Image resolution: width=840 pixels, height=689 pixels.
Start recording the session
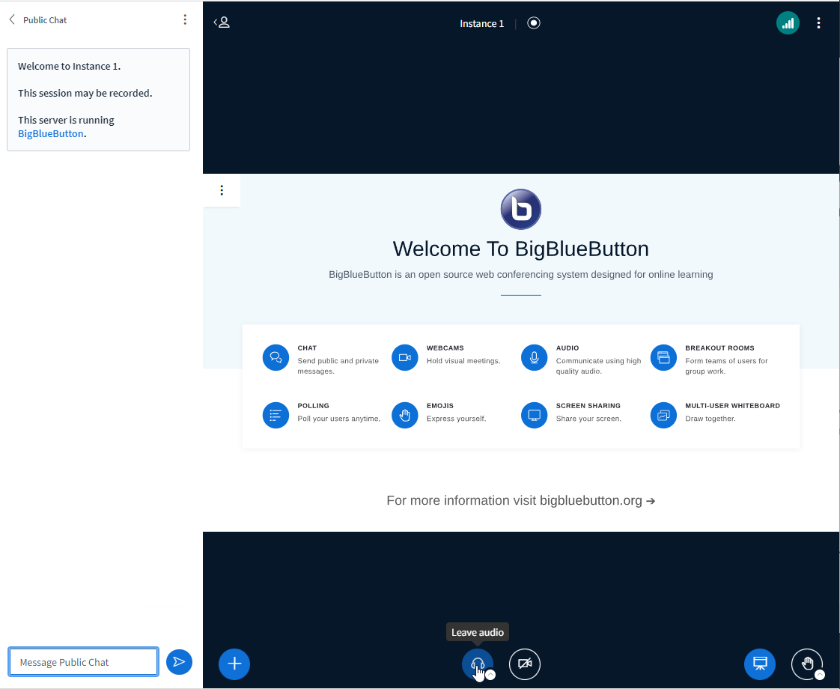pos(534,23)
